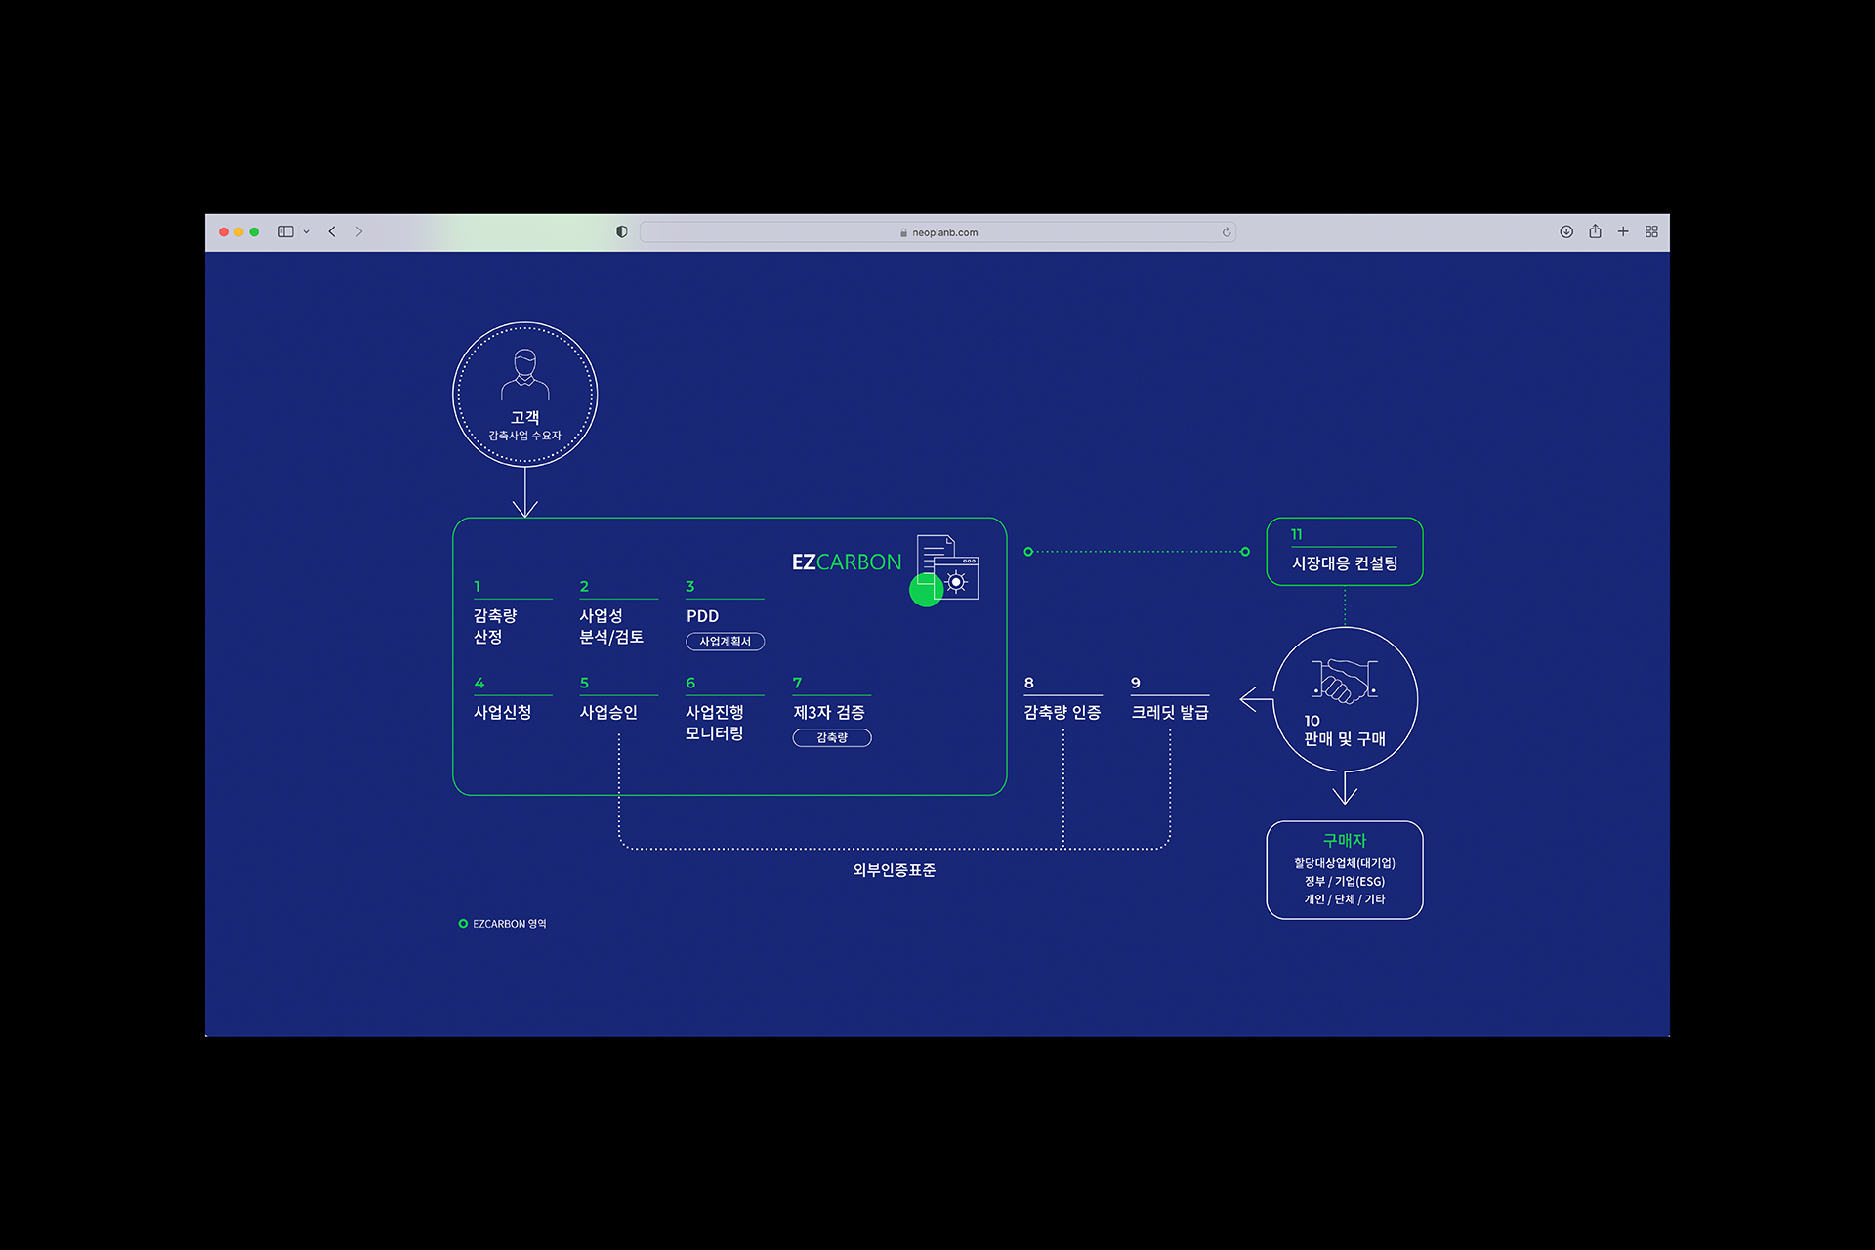The width and height of the screenshot is (1875, 1250).
Task: Go back with the browser back arrow
Action: 332,231
